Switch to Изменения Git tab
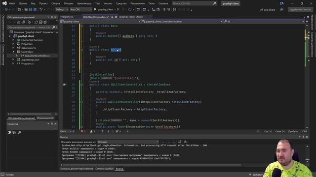Screen dimensions: 316x177 [x=45, y=118]
